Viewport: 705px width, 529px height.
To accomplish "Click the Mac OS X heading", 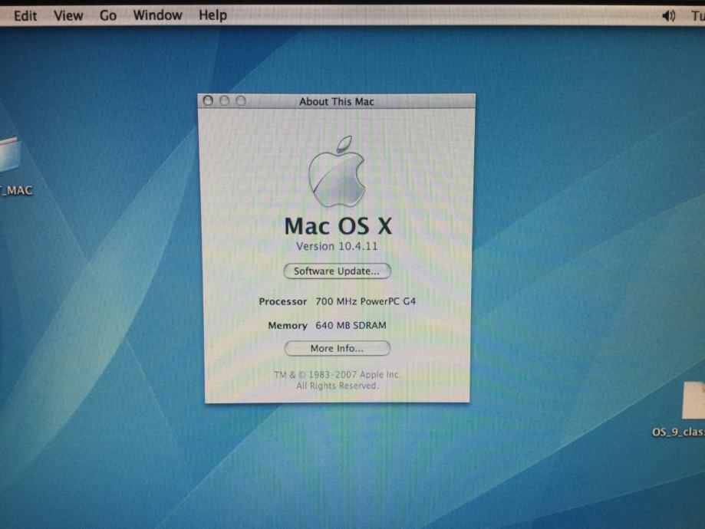I will point(338,226).
